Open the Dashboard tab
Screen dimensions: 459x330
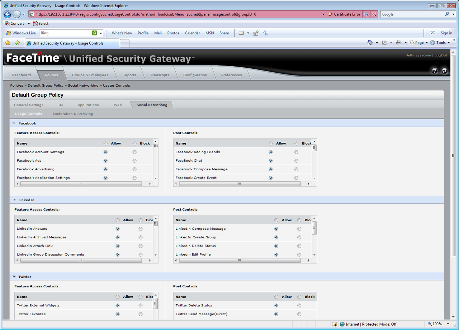click(21, 75)
